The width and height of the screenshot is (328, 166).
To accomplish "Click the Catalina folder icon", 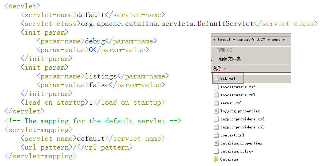I will (216, 159).
